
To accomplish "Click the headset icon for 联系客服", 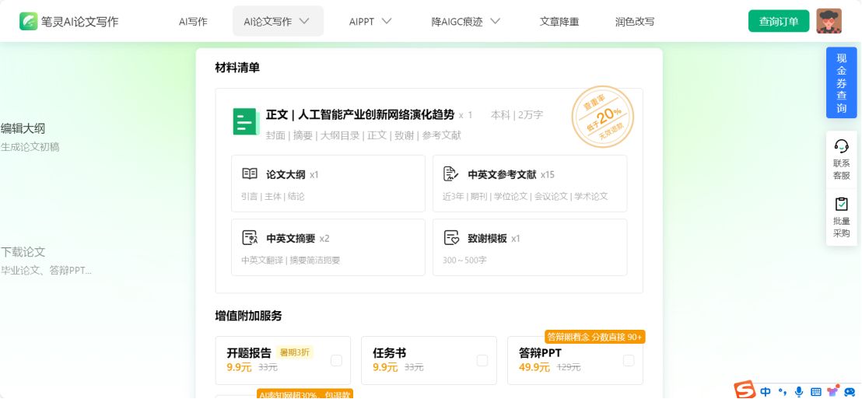I will click(841, 145).
